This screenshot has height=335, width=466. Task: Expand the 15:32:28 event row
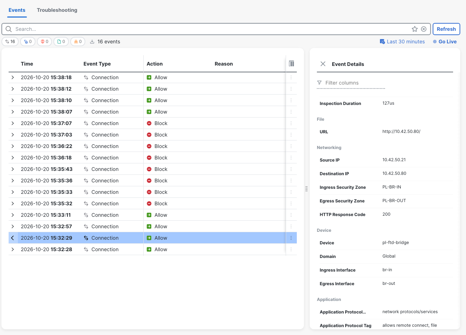pyautogui.click(x=13, y=249)
